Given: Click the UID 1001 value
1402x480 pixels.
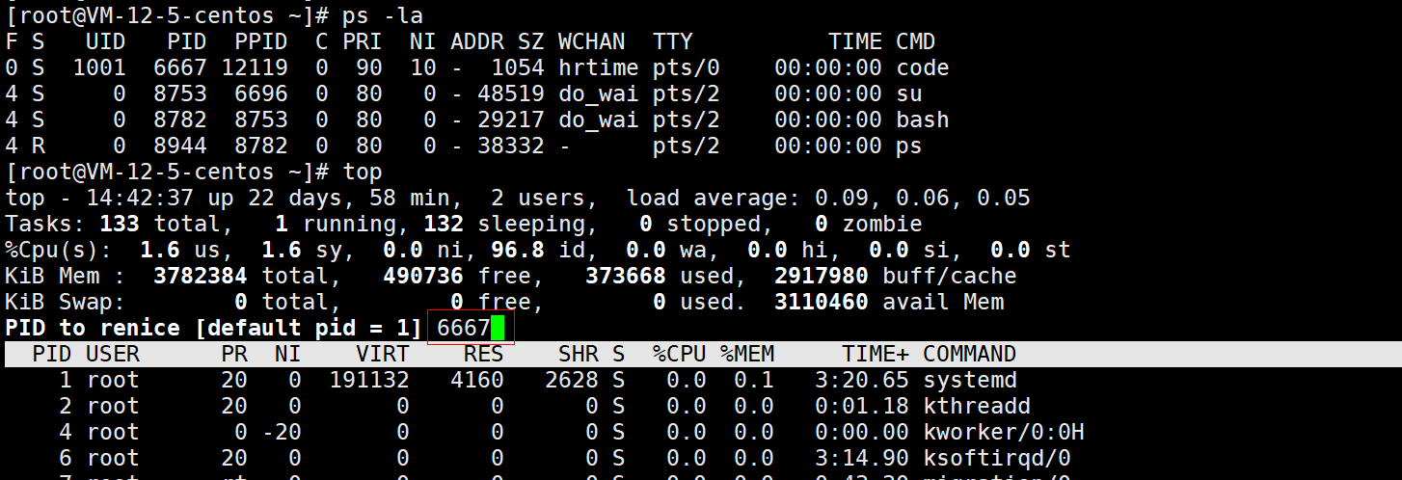Looking at the screenshot, I should click(x=99, y=68).
